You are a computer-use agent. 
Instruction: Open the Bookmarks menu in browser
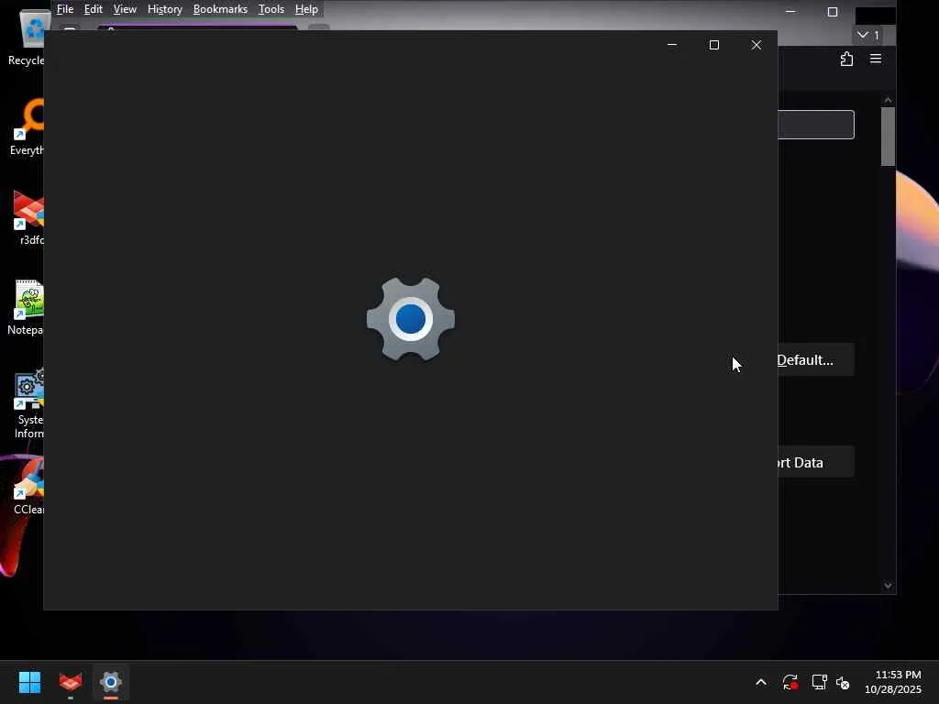click(x=220, y=9)
